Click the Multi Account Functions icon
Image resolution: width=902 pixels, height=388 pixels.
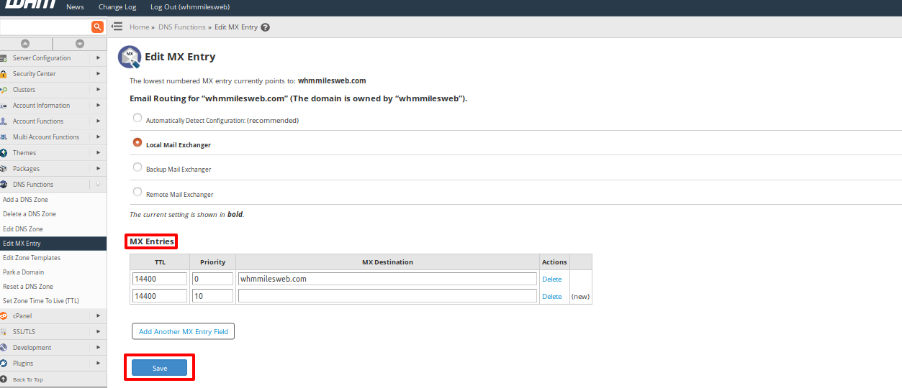(x=4, y=137)
